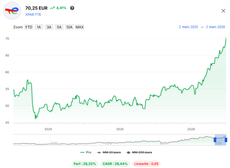Grab the right navigator range handle
Viewport: 230px width, 168px height.
coord(226,140)
